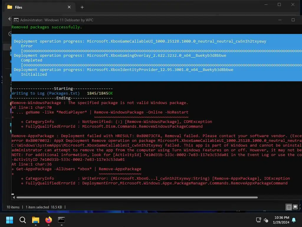
Task: Close the Files tab
Action: coord(69,7)
